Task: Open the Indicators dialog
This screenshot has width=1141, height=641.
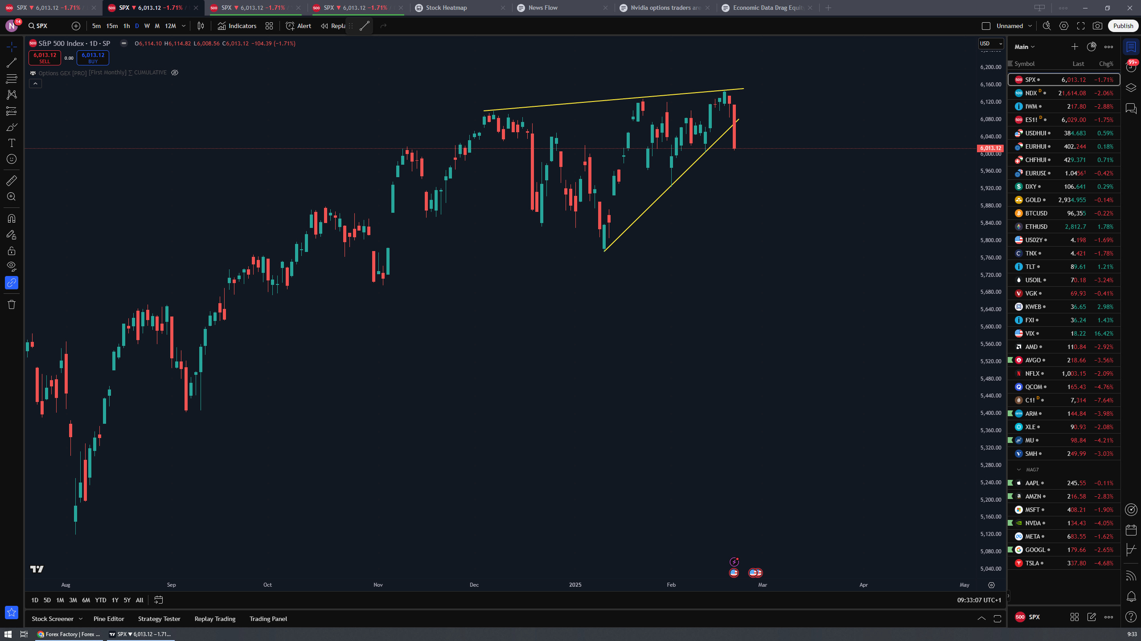Action: (x=237, y=26)
